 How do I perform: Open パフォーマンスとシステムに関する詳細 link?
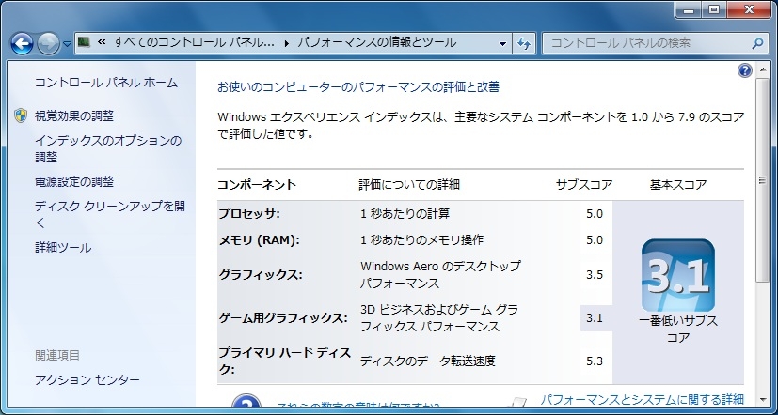tap(642, 399)
